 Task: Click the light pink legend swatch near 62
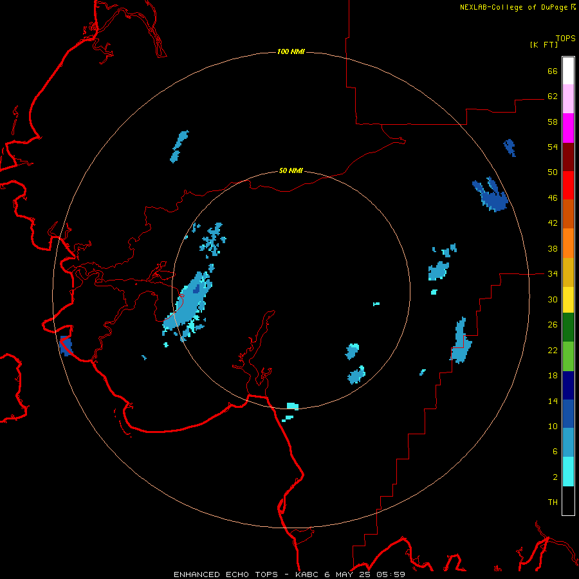tap(568, 99)
